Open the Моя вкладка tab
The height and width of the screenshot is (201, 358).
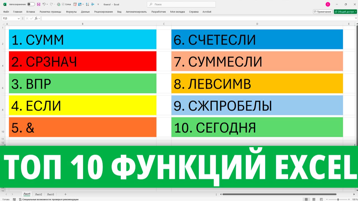(177, 12)
